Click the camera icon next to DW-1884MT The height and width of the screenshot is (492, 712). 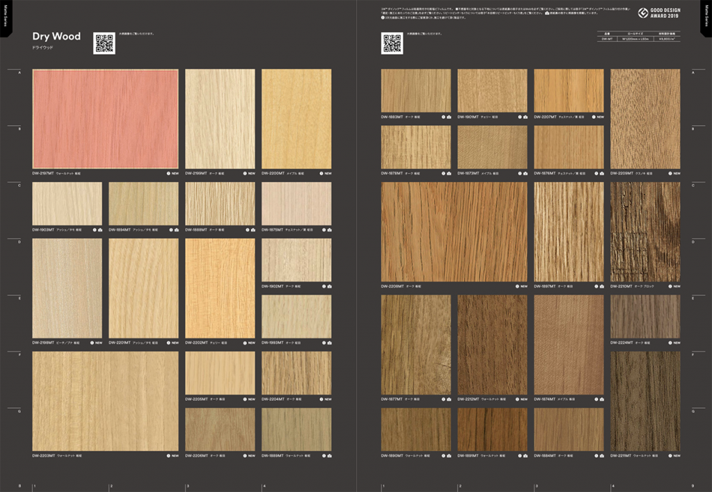tap(601, 456)
